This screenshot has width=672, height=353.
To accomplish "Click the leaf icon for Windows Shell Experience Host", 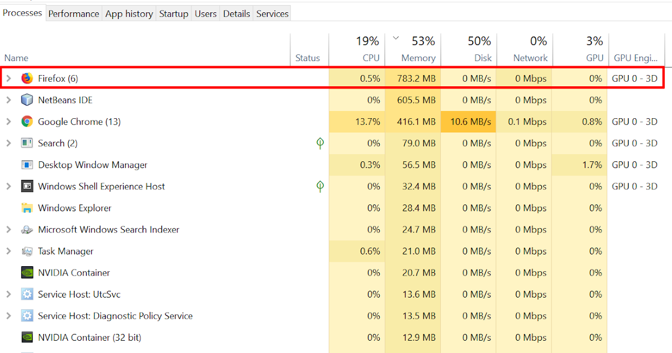I will pos(320,186).
